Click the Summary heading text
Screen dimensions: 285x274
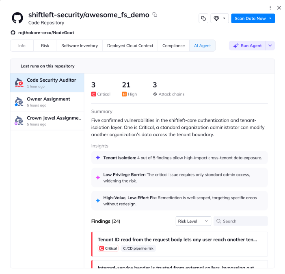tap(102, 111)
